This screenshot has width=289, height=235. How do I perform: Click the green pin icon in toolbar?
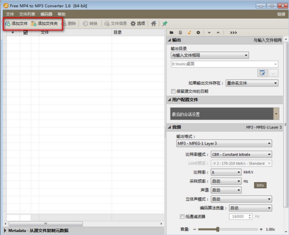165,24
